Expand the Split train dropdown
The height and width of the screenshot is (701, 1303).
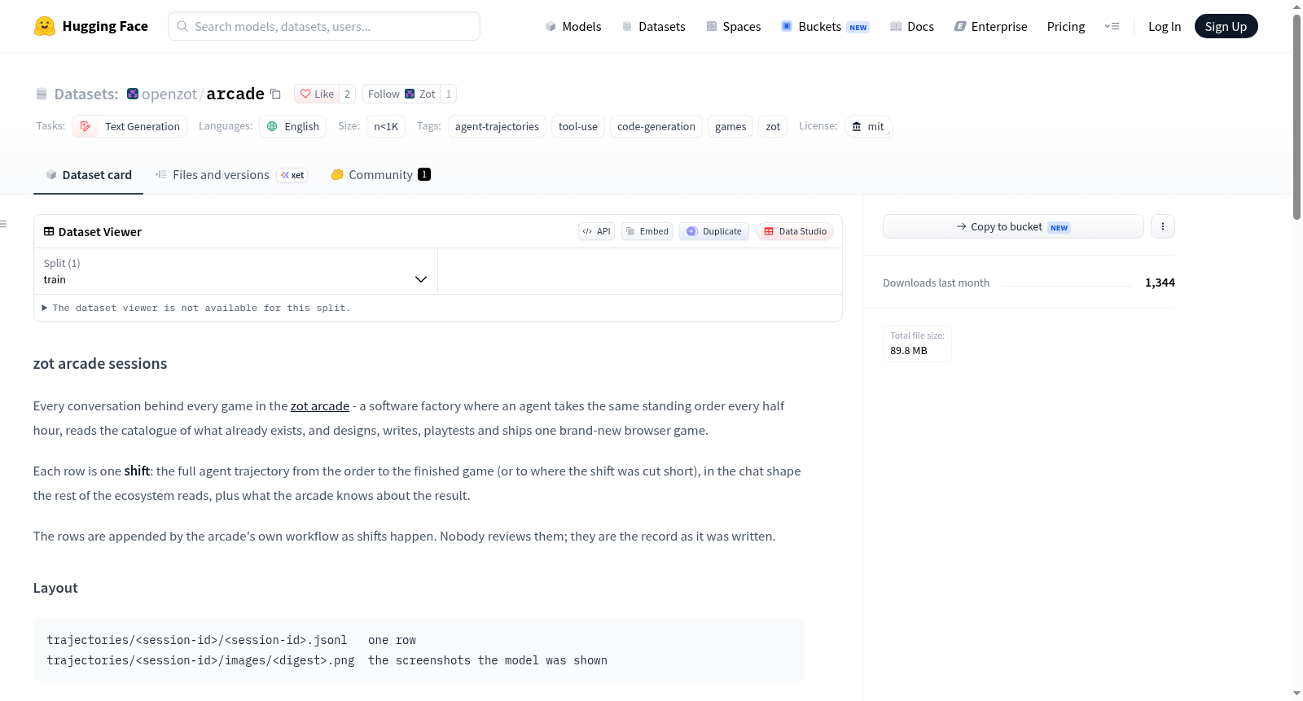pos(235,271)
